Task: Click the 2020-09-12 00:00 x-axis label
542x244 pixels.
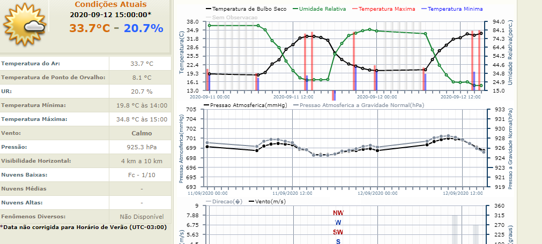Action: [x=377, y=97]
